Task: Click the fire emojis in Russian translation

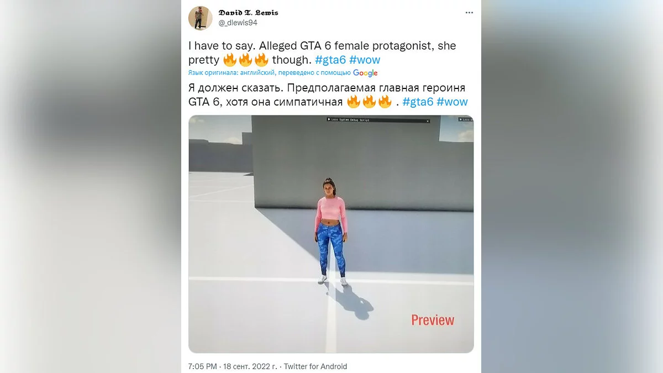Action: (369, 102)
